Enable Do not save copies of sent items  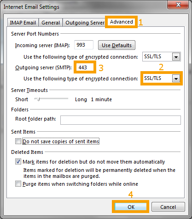click(18, 141)
